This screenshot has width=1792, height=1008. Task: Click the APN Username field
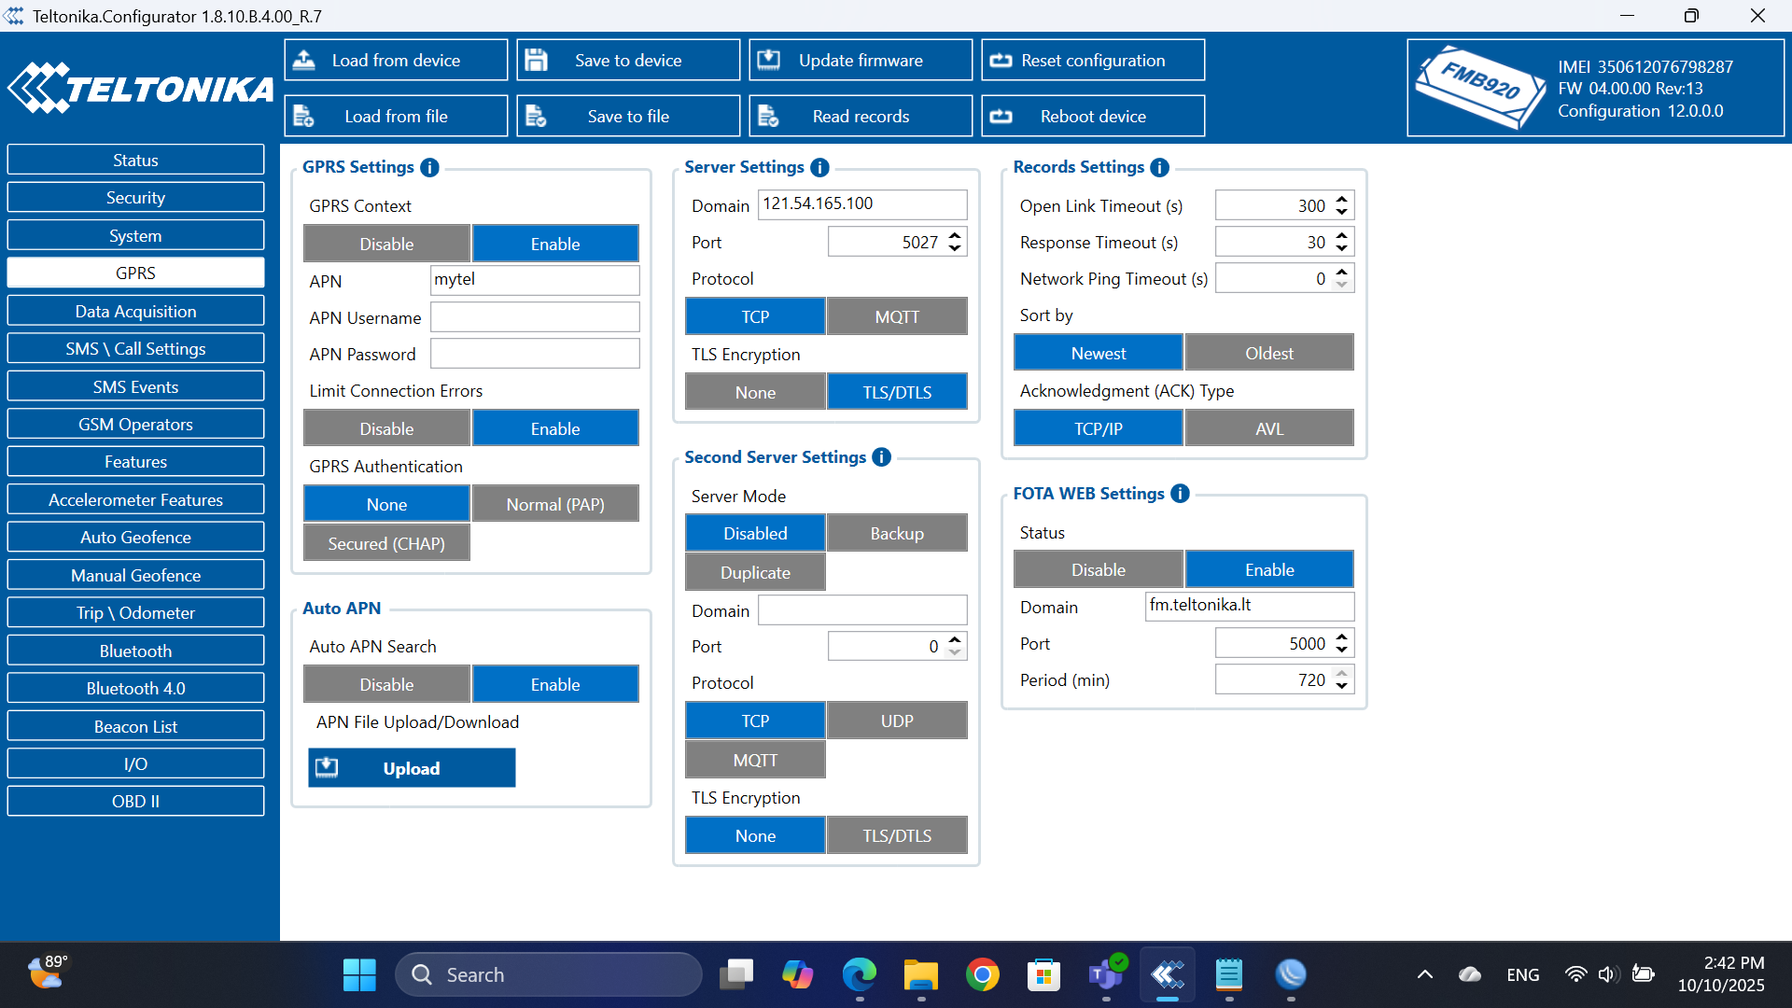click(534, 317)
